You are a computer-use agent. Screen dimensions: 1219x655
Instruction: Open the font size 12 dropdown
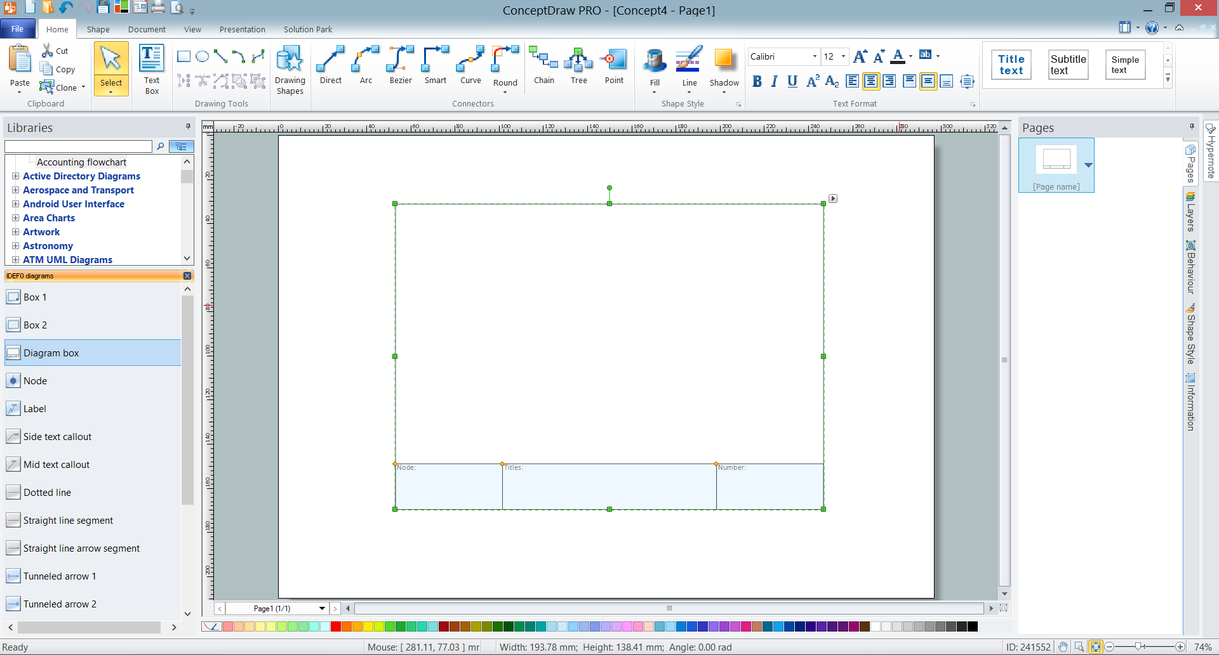click(843, 56)
